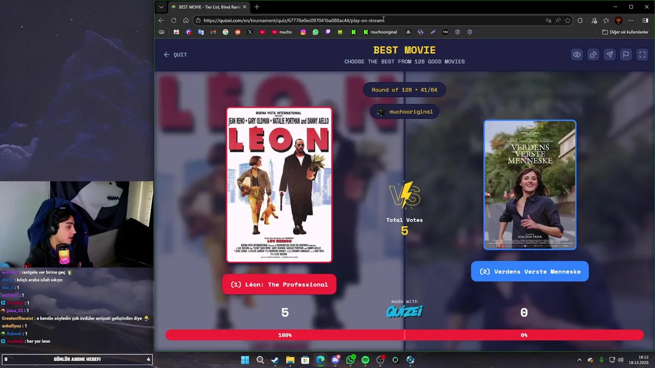Click the microphone tray icon

pyautogui.click(x=601, y=360)
